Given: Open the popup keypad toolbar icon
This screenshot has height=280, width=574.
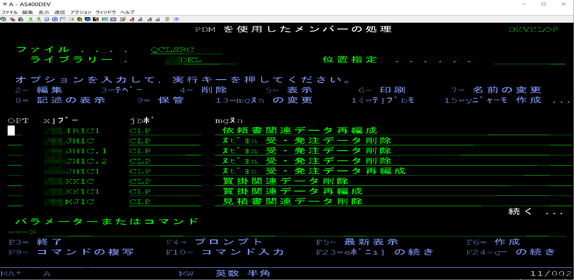Looking at the screenshot, I should click(x=105, y=19).
